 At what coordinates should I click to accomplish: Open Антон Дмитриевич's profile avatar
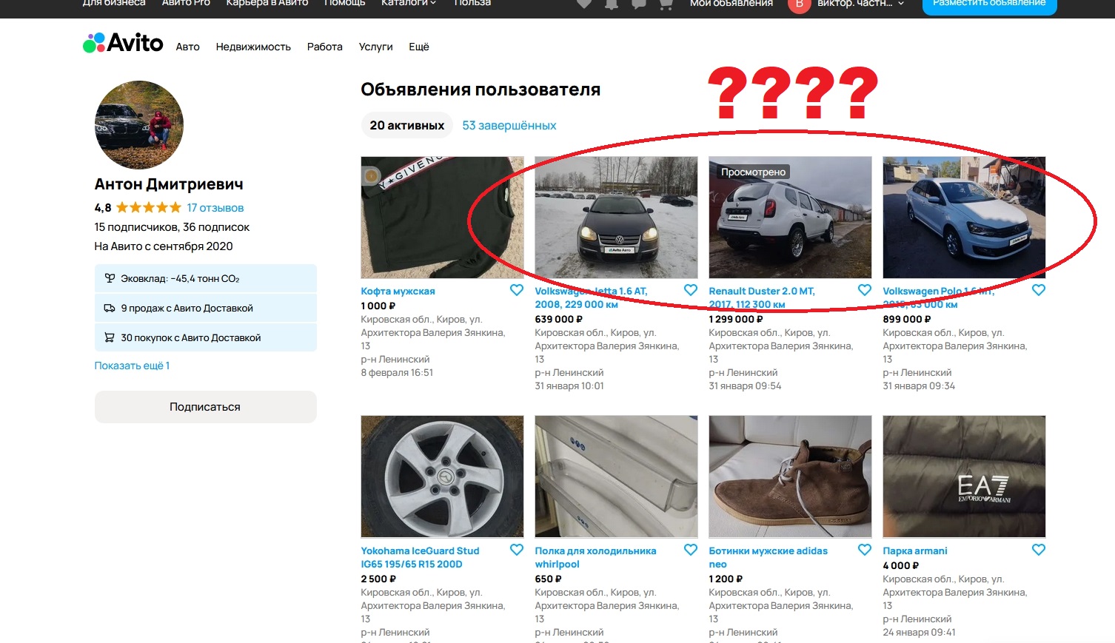tap(139, 125)
